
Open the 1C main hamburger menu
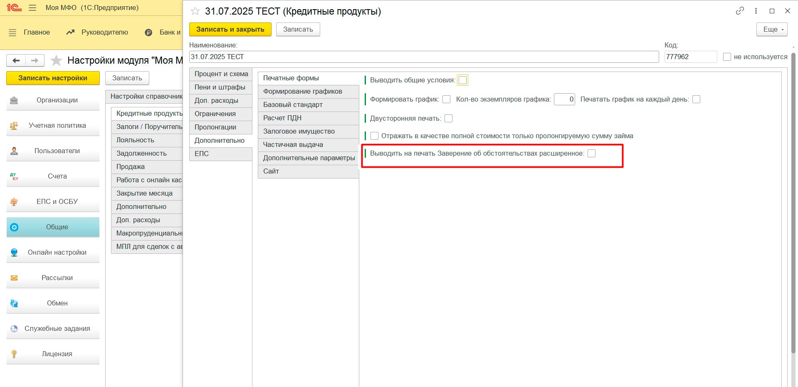point(32,8)
